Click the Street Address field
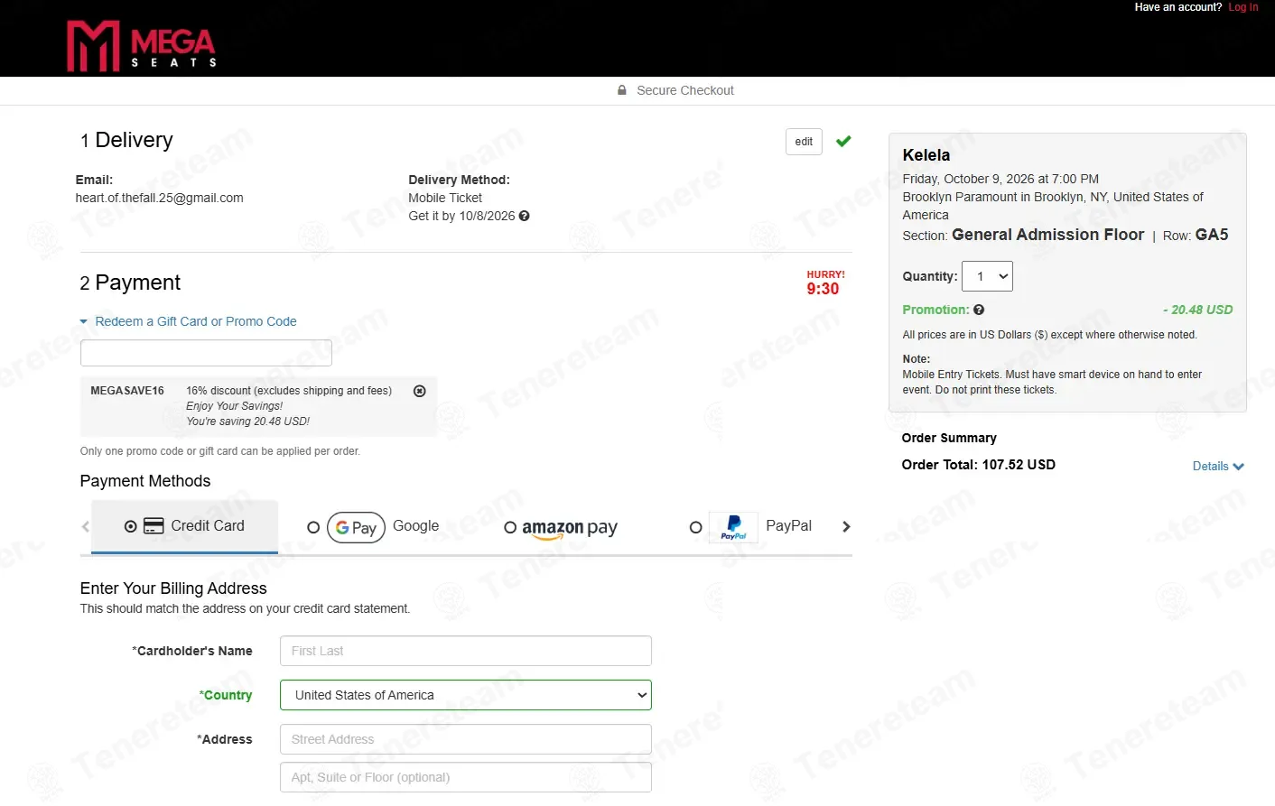 (466, 739)
